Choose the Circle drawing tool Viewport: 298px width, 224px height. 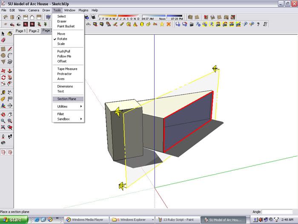(x=3, y=55)
